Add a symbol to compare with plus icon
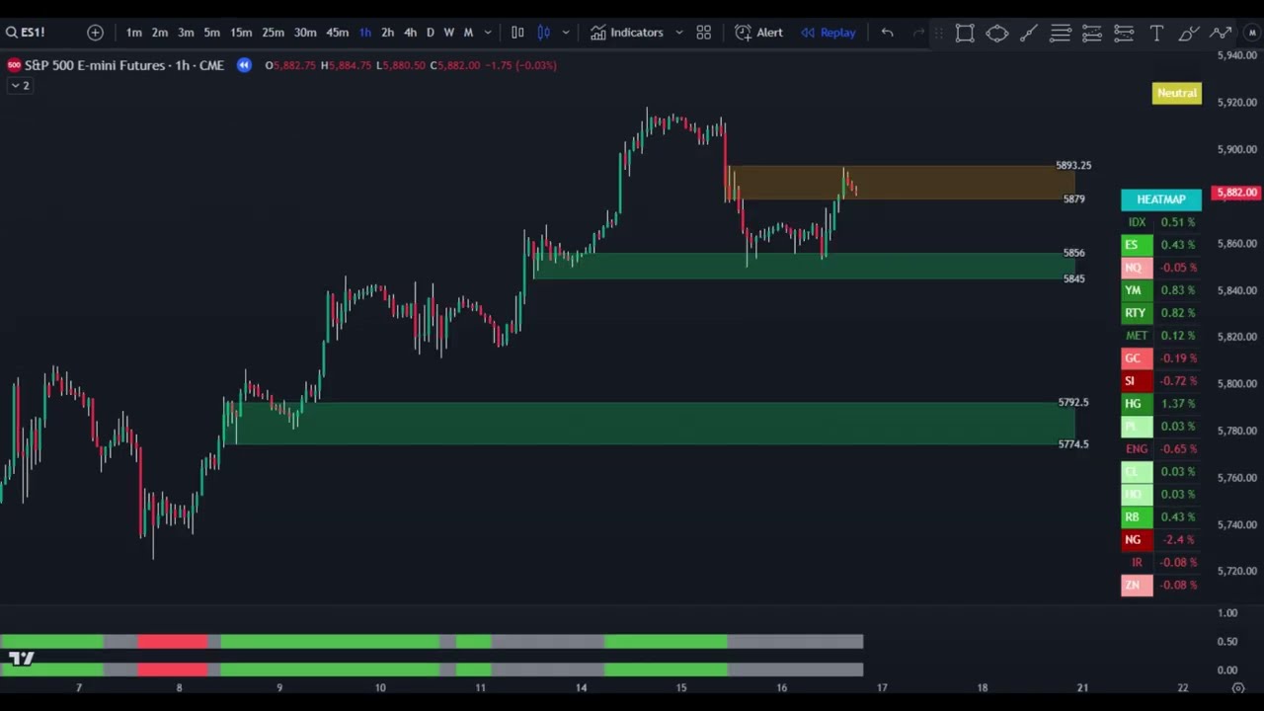The height and width of the screenshot is (711, 1264). (95, 33)
